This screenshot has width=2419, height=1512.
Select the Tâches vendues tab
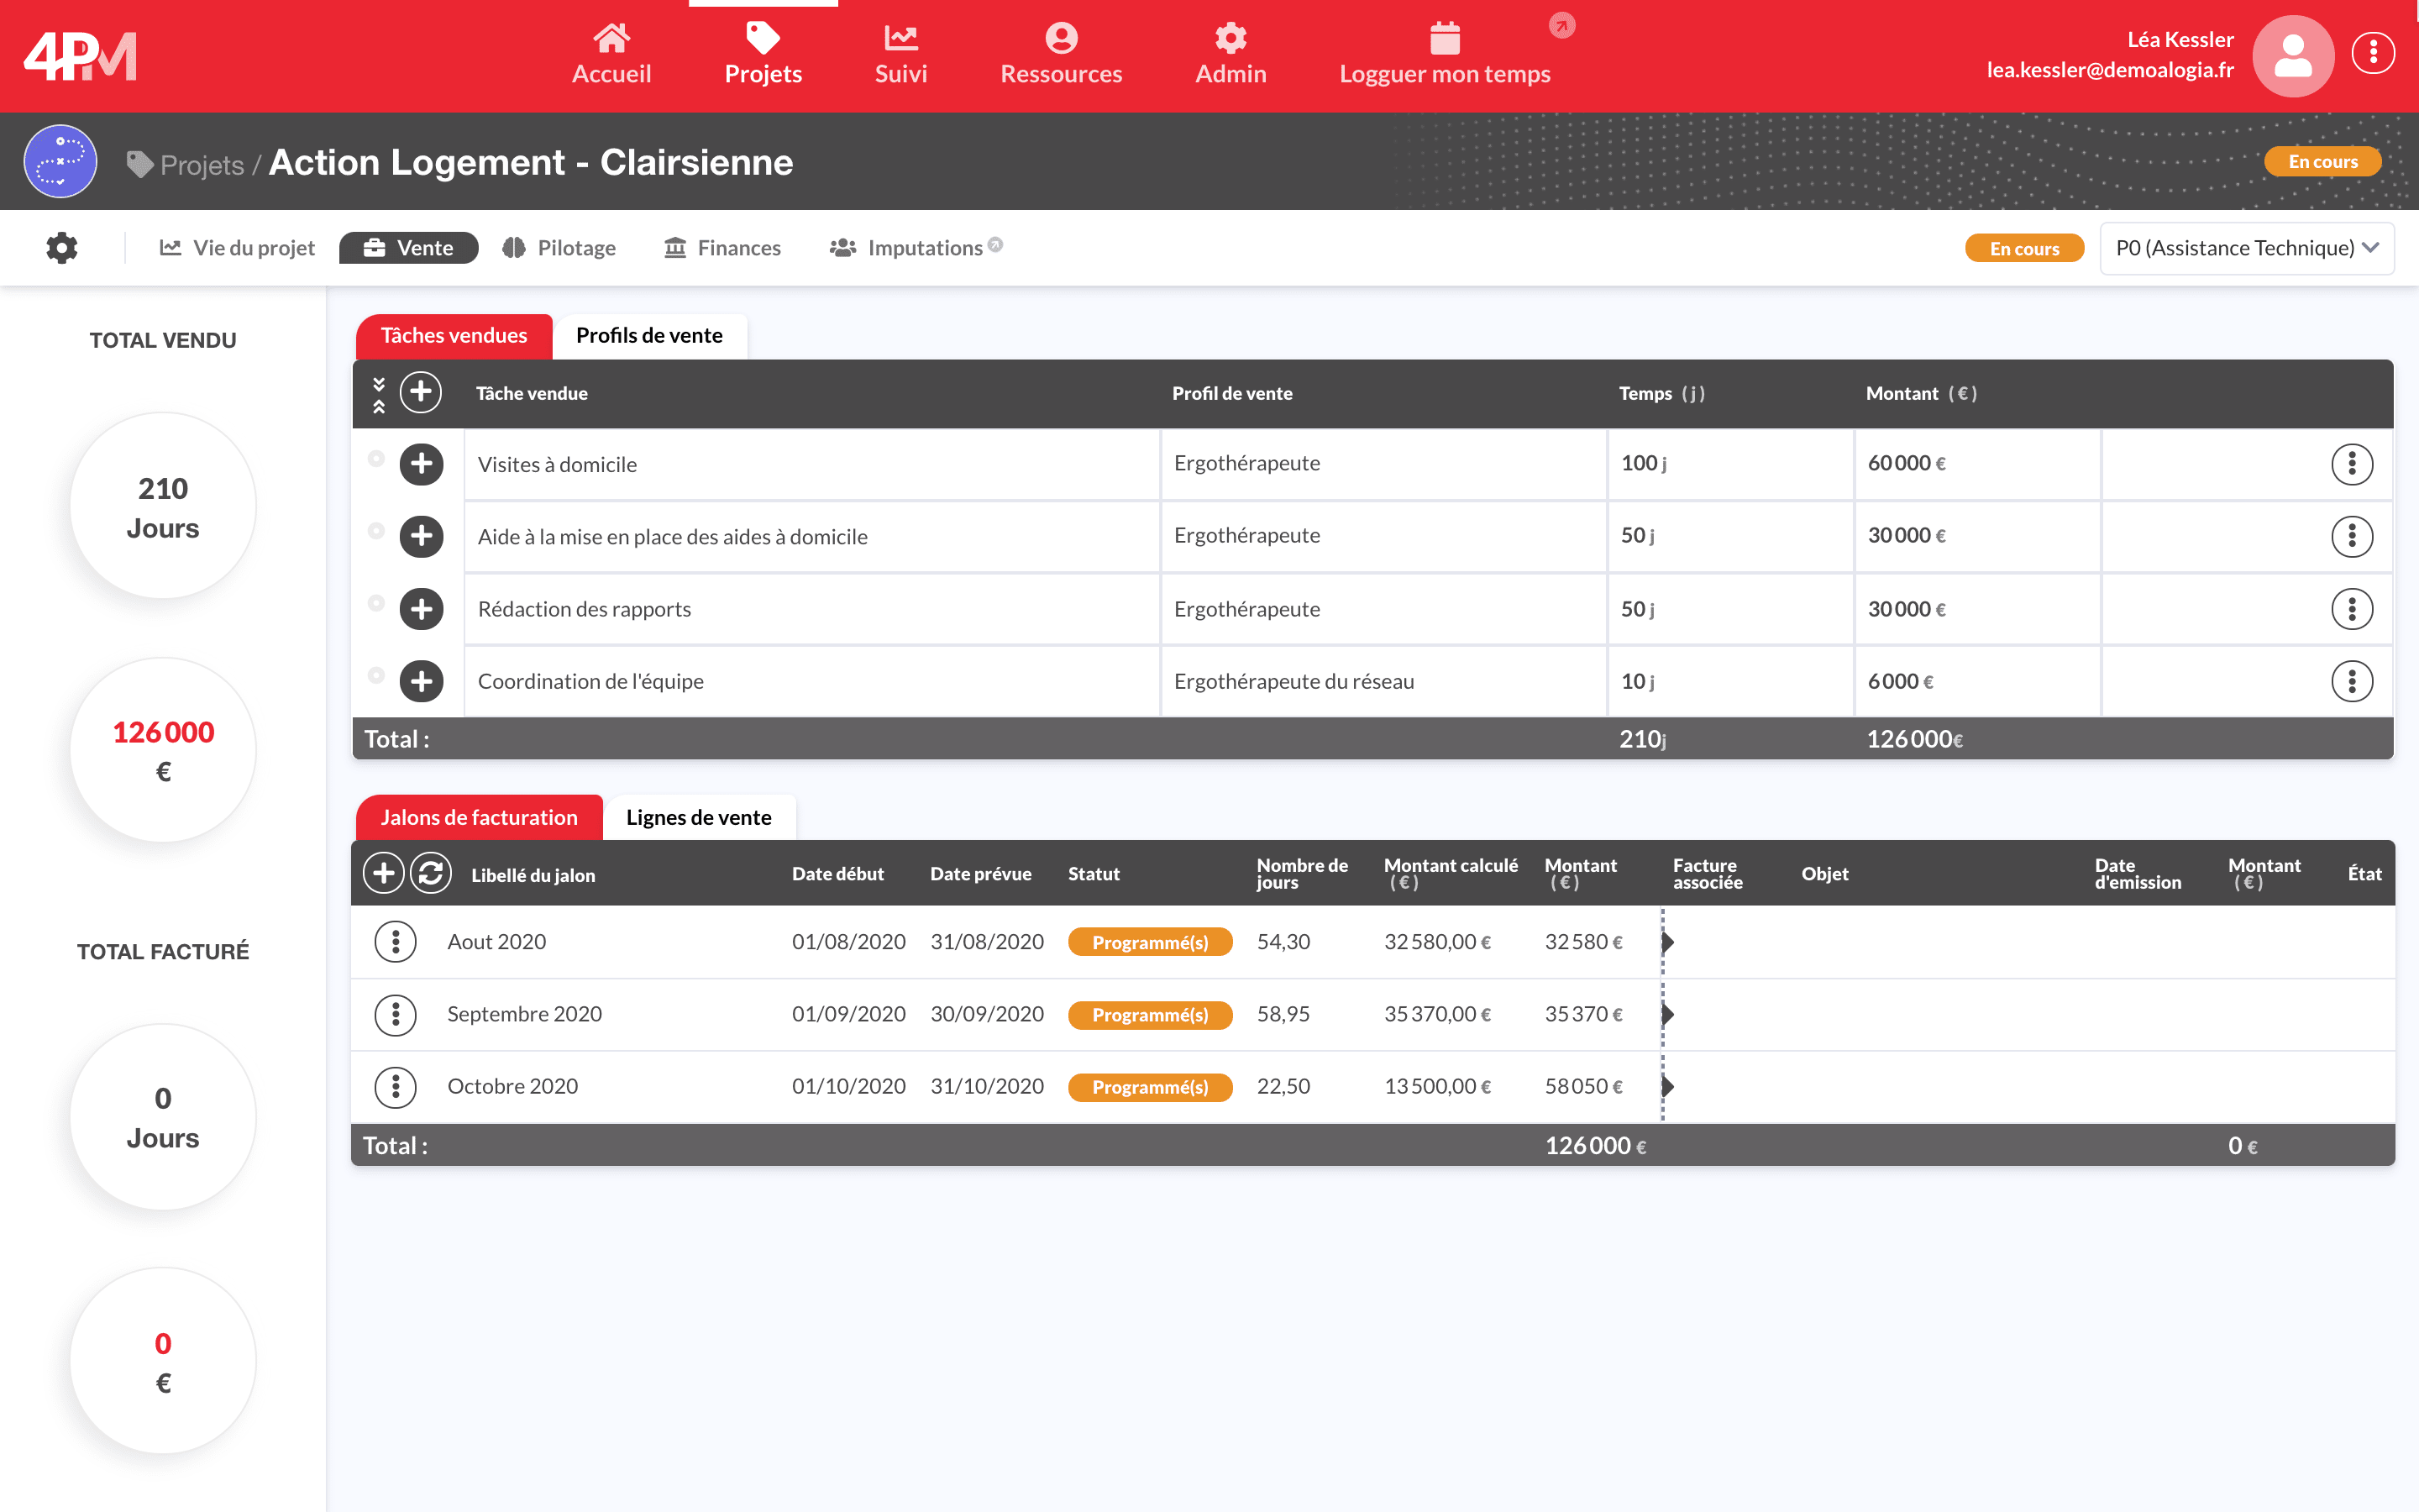pyautogui.click(x=454, y=336)
